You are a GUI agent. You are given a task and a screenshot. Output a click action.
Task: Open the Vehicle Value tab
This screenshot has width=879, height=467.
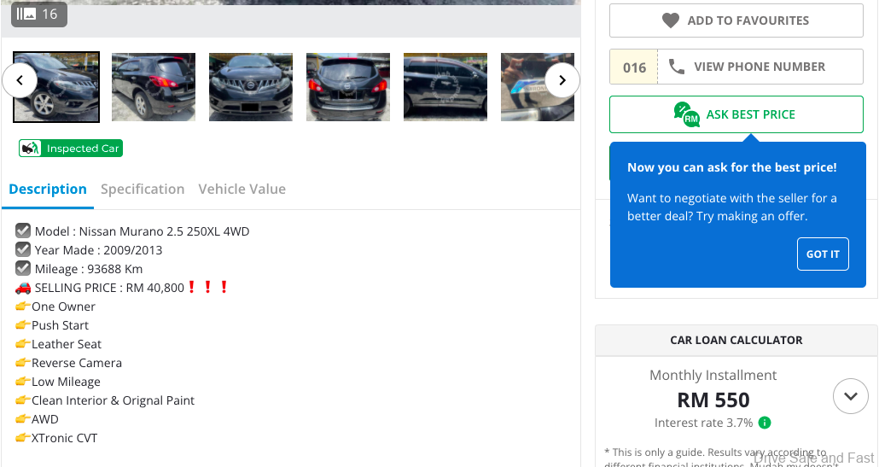(x=242, y=190)
